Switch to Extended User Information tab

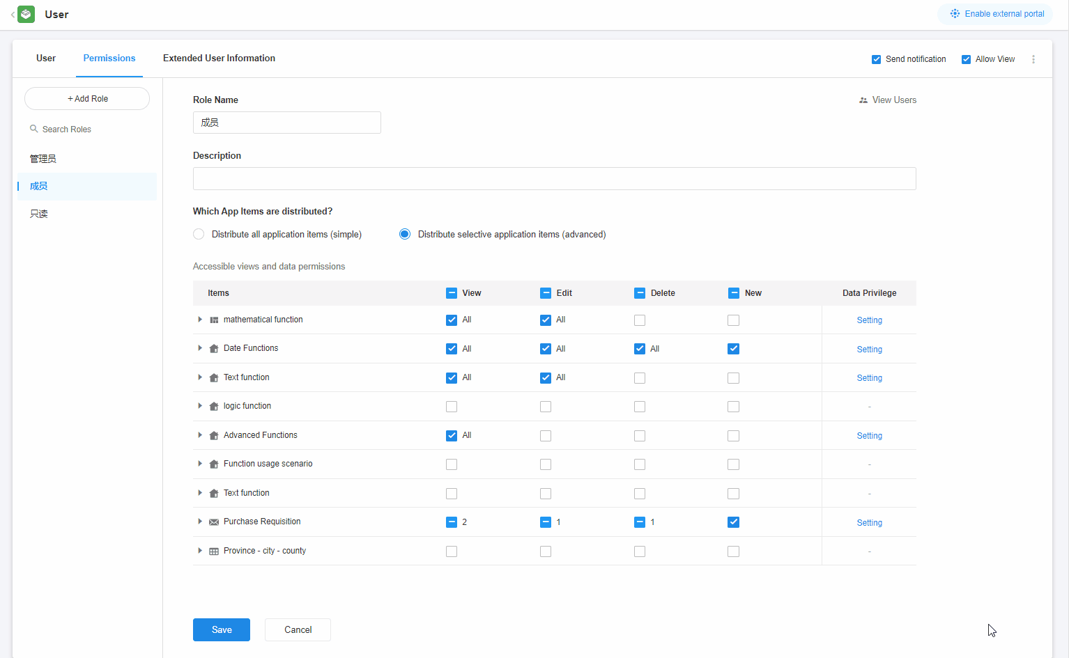point(219,58)
